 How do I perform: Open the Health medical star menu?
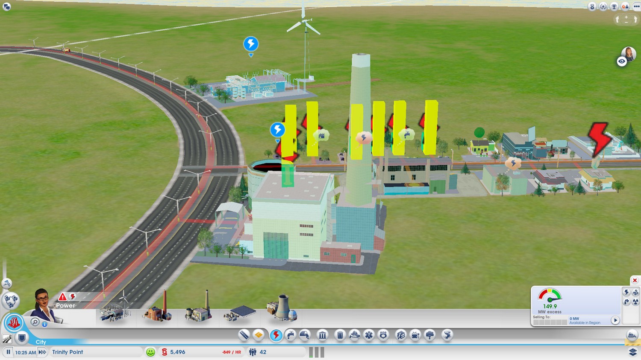point(369,335)
